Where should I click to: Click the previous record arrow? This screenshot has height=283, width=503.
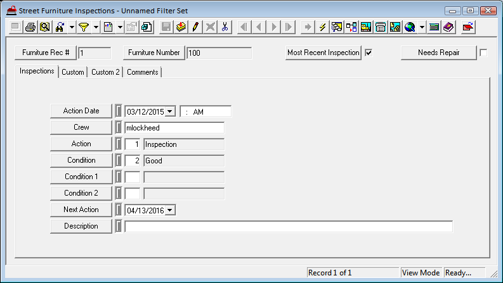(x=259, y=27)
